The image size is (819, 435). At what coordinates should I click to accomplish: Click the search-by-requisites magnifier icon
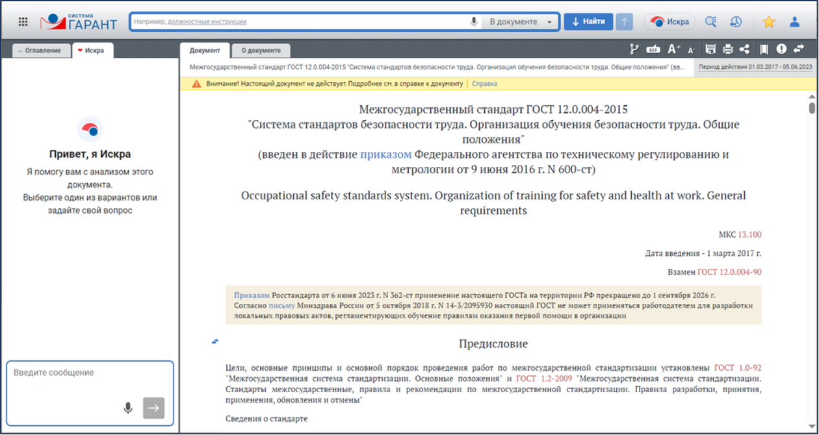click(x=710, y=21)
